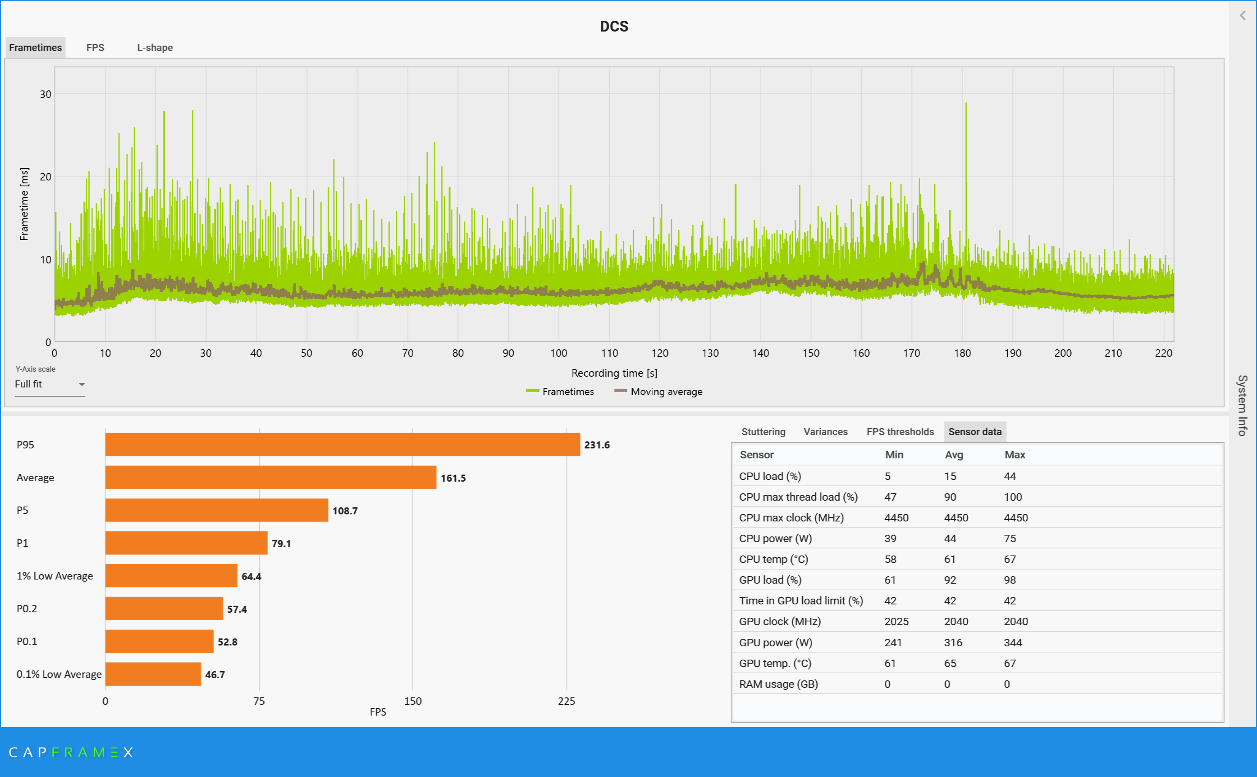Screen dimensions: 1257x777
Task: Select the CPU load (%) row
Action: [x=977, y=476]
